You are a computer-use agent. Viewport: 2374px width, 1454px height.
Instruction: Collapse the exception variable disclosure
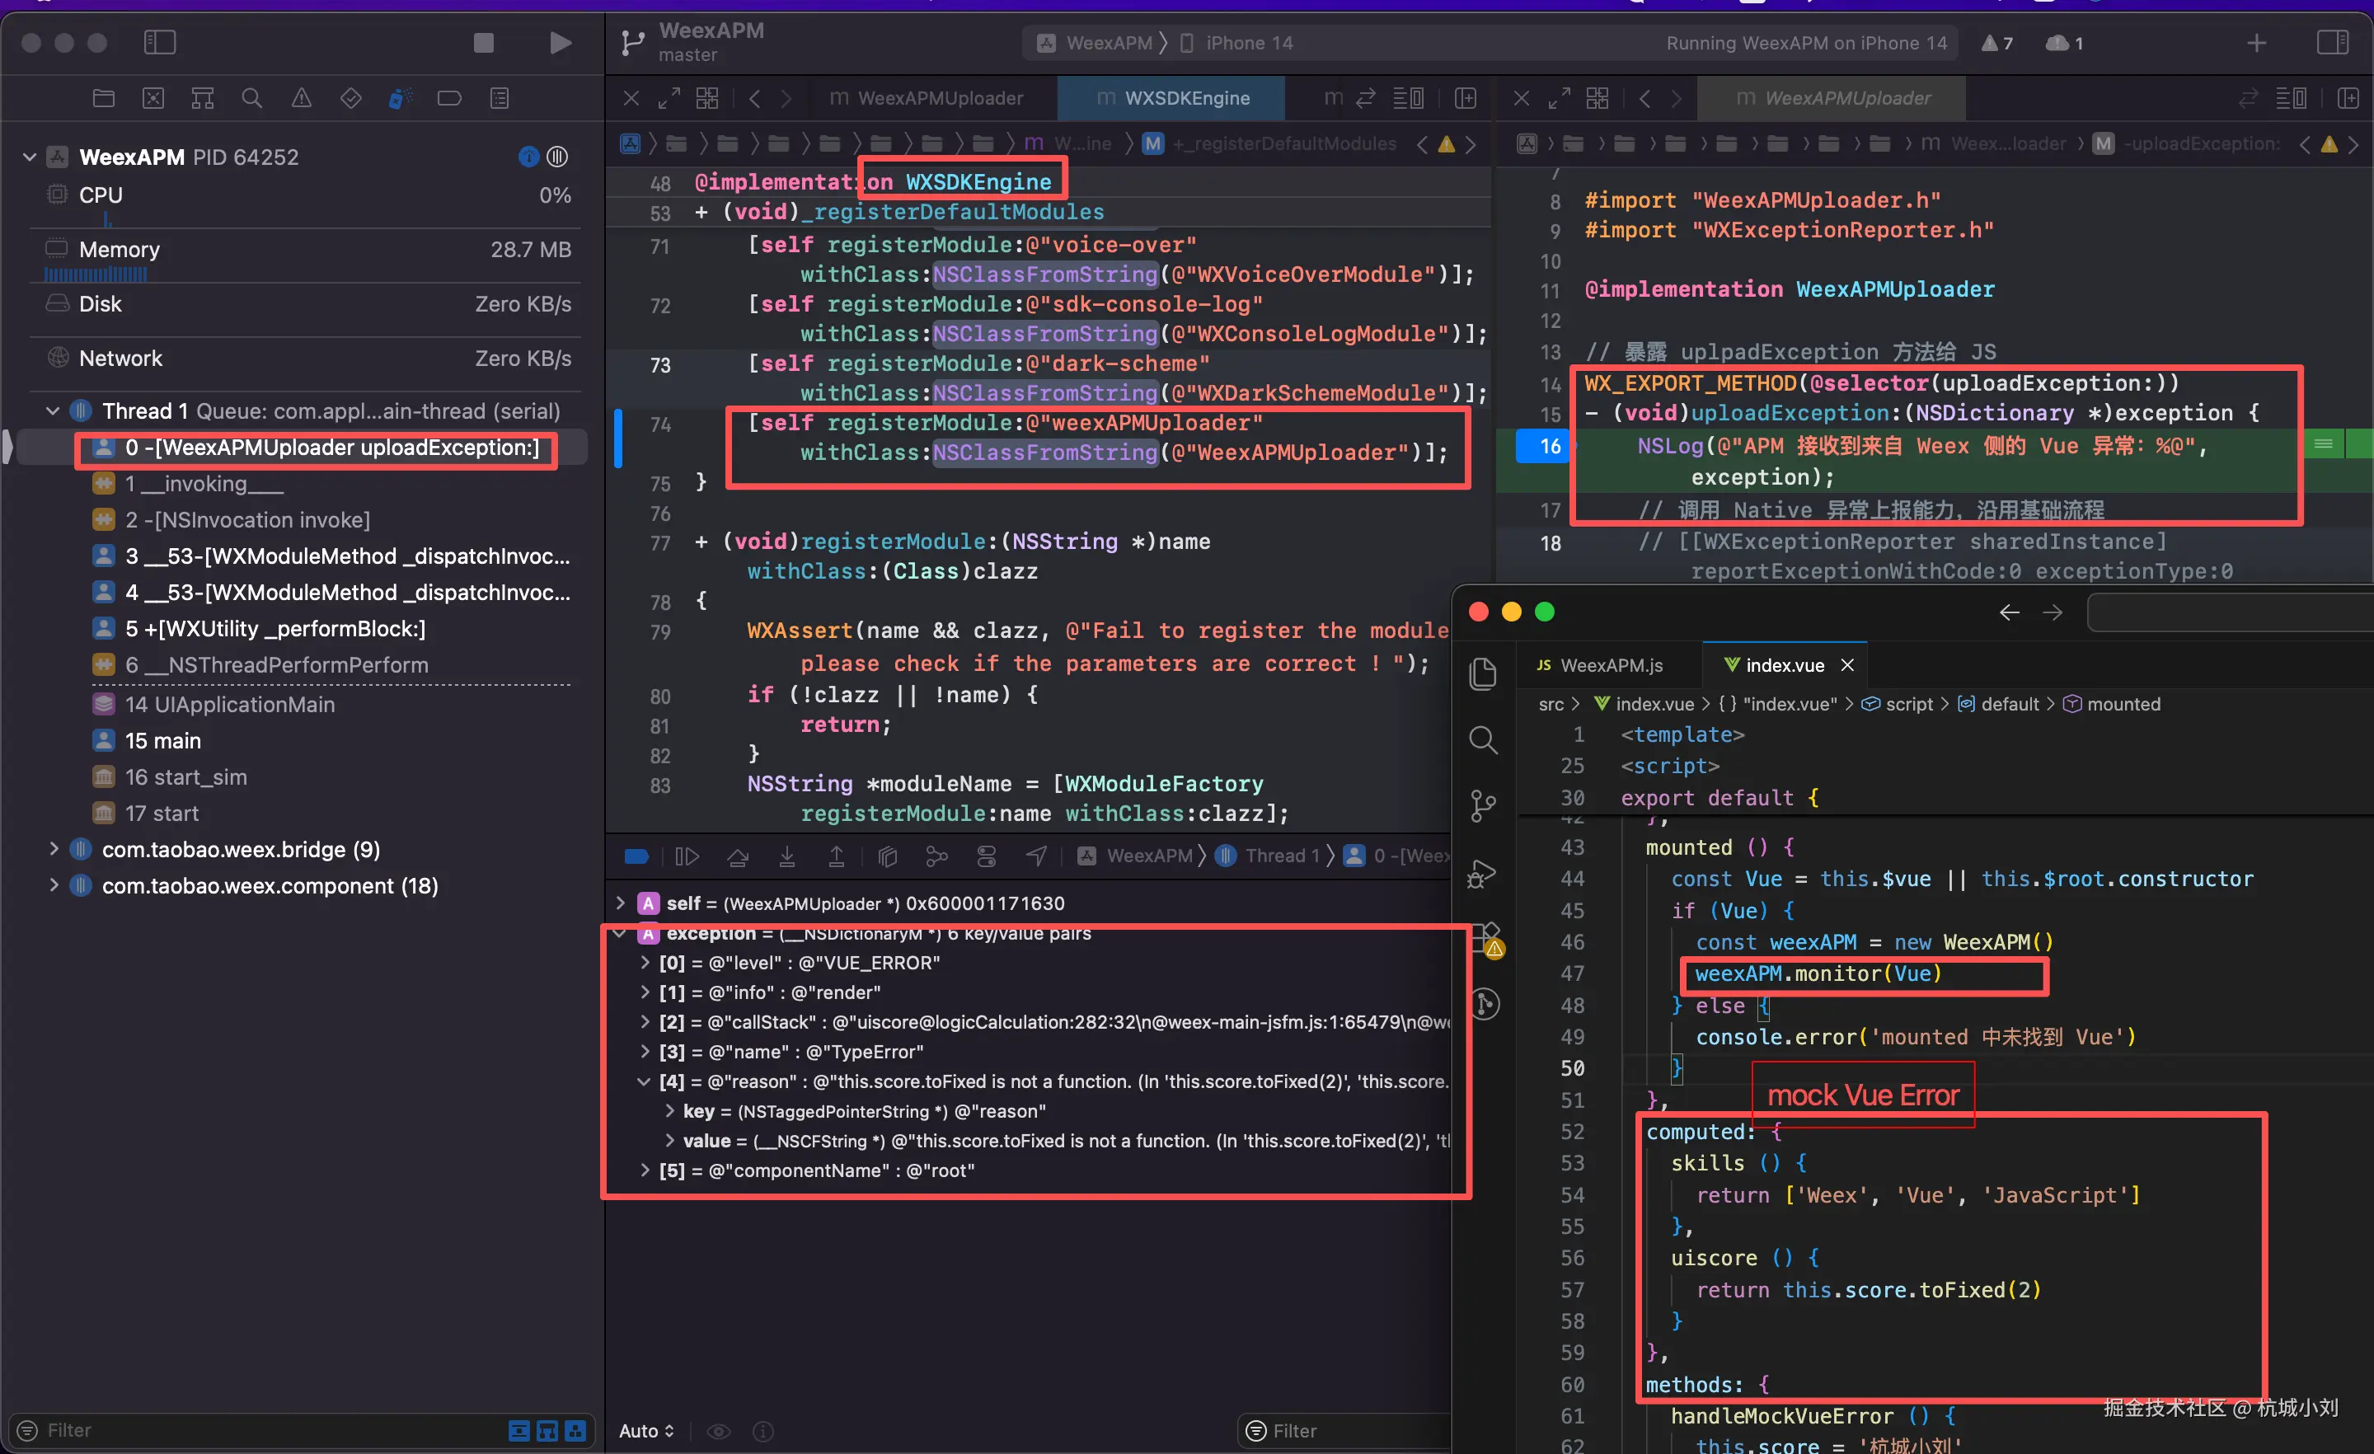coord(621,933)
